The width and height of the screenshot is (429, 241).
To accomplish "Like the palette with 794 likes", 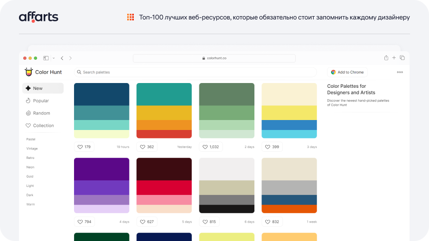I will click(x=84, y=222).
